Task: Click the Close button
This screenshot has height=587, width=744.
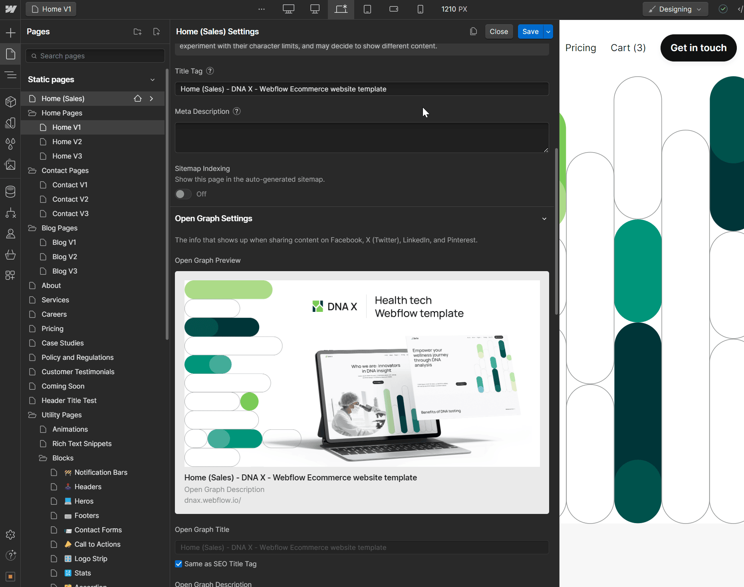Action: click(x=499, y=32)
